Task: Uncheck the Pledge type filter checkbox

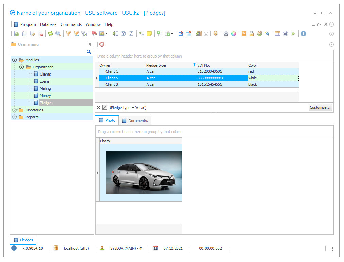Action: [x=105, y=107]
